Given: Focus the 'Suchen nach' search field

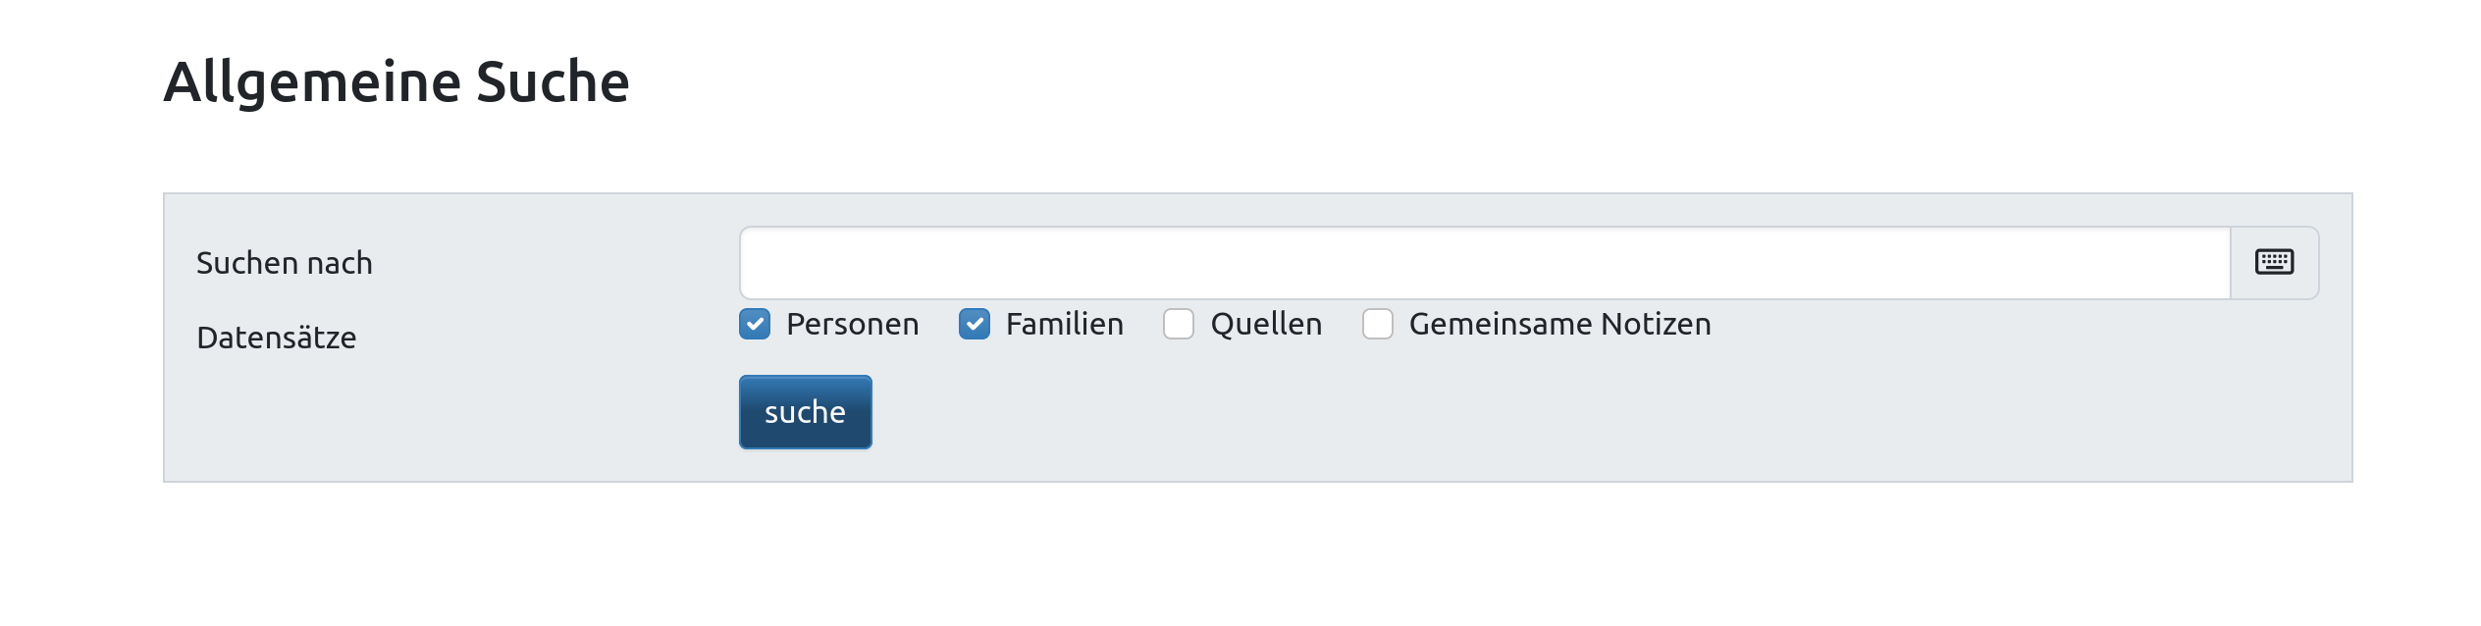Looking at the screenshot, I should point(1485,263).
